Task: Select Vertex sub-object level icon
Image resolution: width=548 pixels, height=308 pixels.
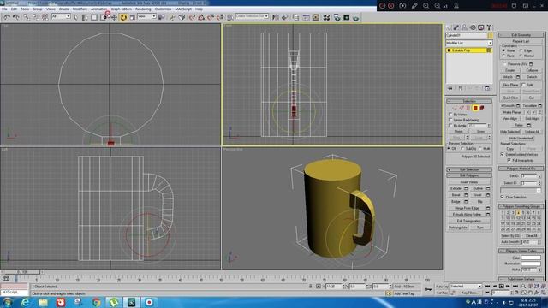Action: (x=455, y=108)
